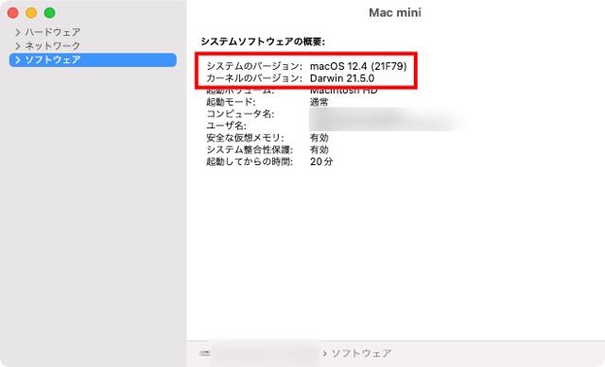Click the computer icon in the path bar
The image size is (605, 367).
205,353
